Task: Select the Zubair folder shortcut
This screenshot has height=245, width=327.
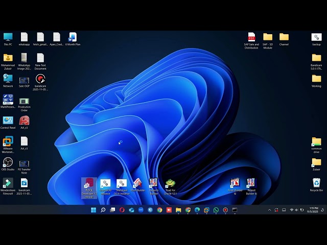Action: (x=316, y=164)
